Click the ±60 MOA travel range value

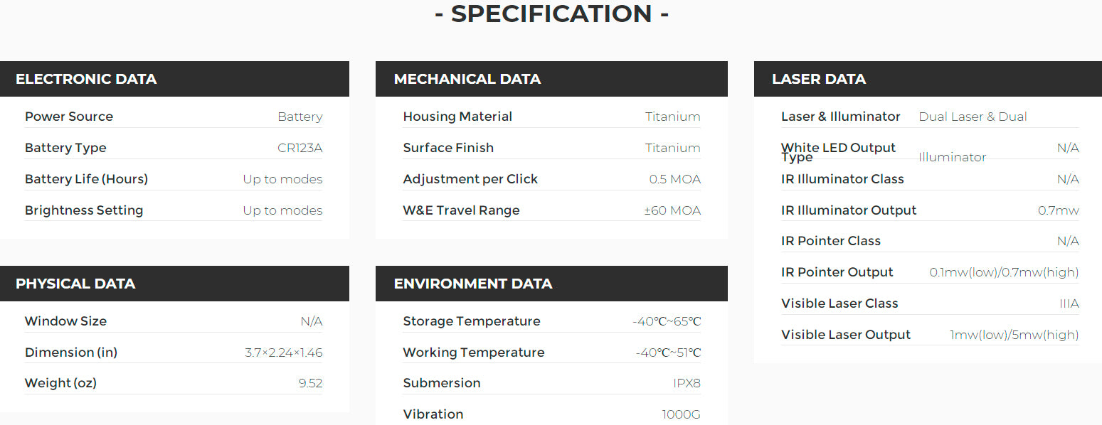click(x=671, y=210)
